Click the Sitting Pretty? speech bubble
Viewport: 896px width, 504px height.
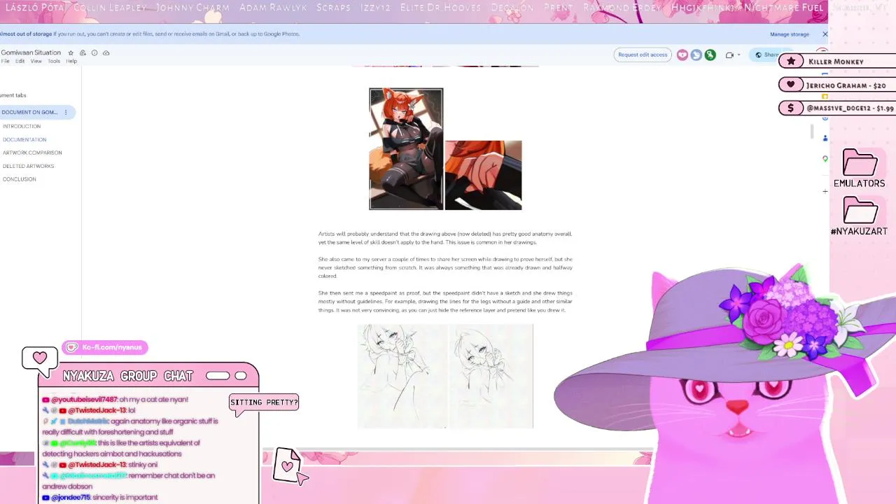click(264, 402)
